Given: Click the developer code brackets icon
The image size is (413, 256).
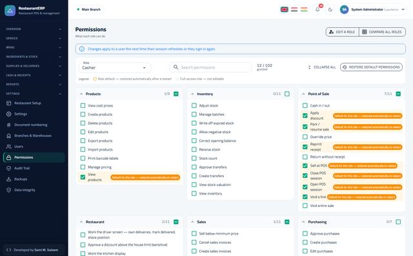Looking at the screenshot, I should click(8, 250).
